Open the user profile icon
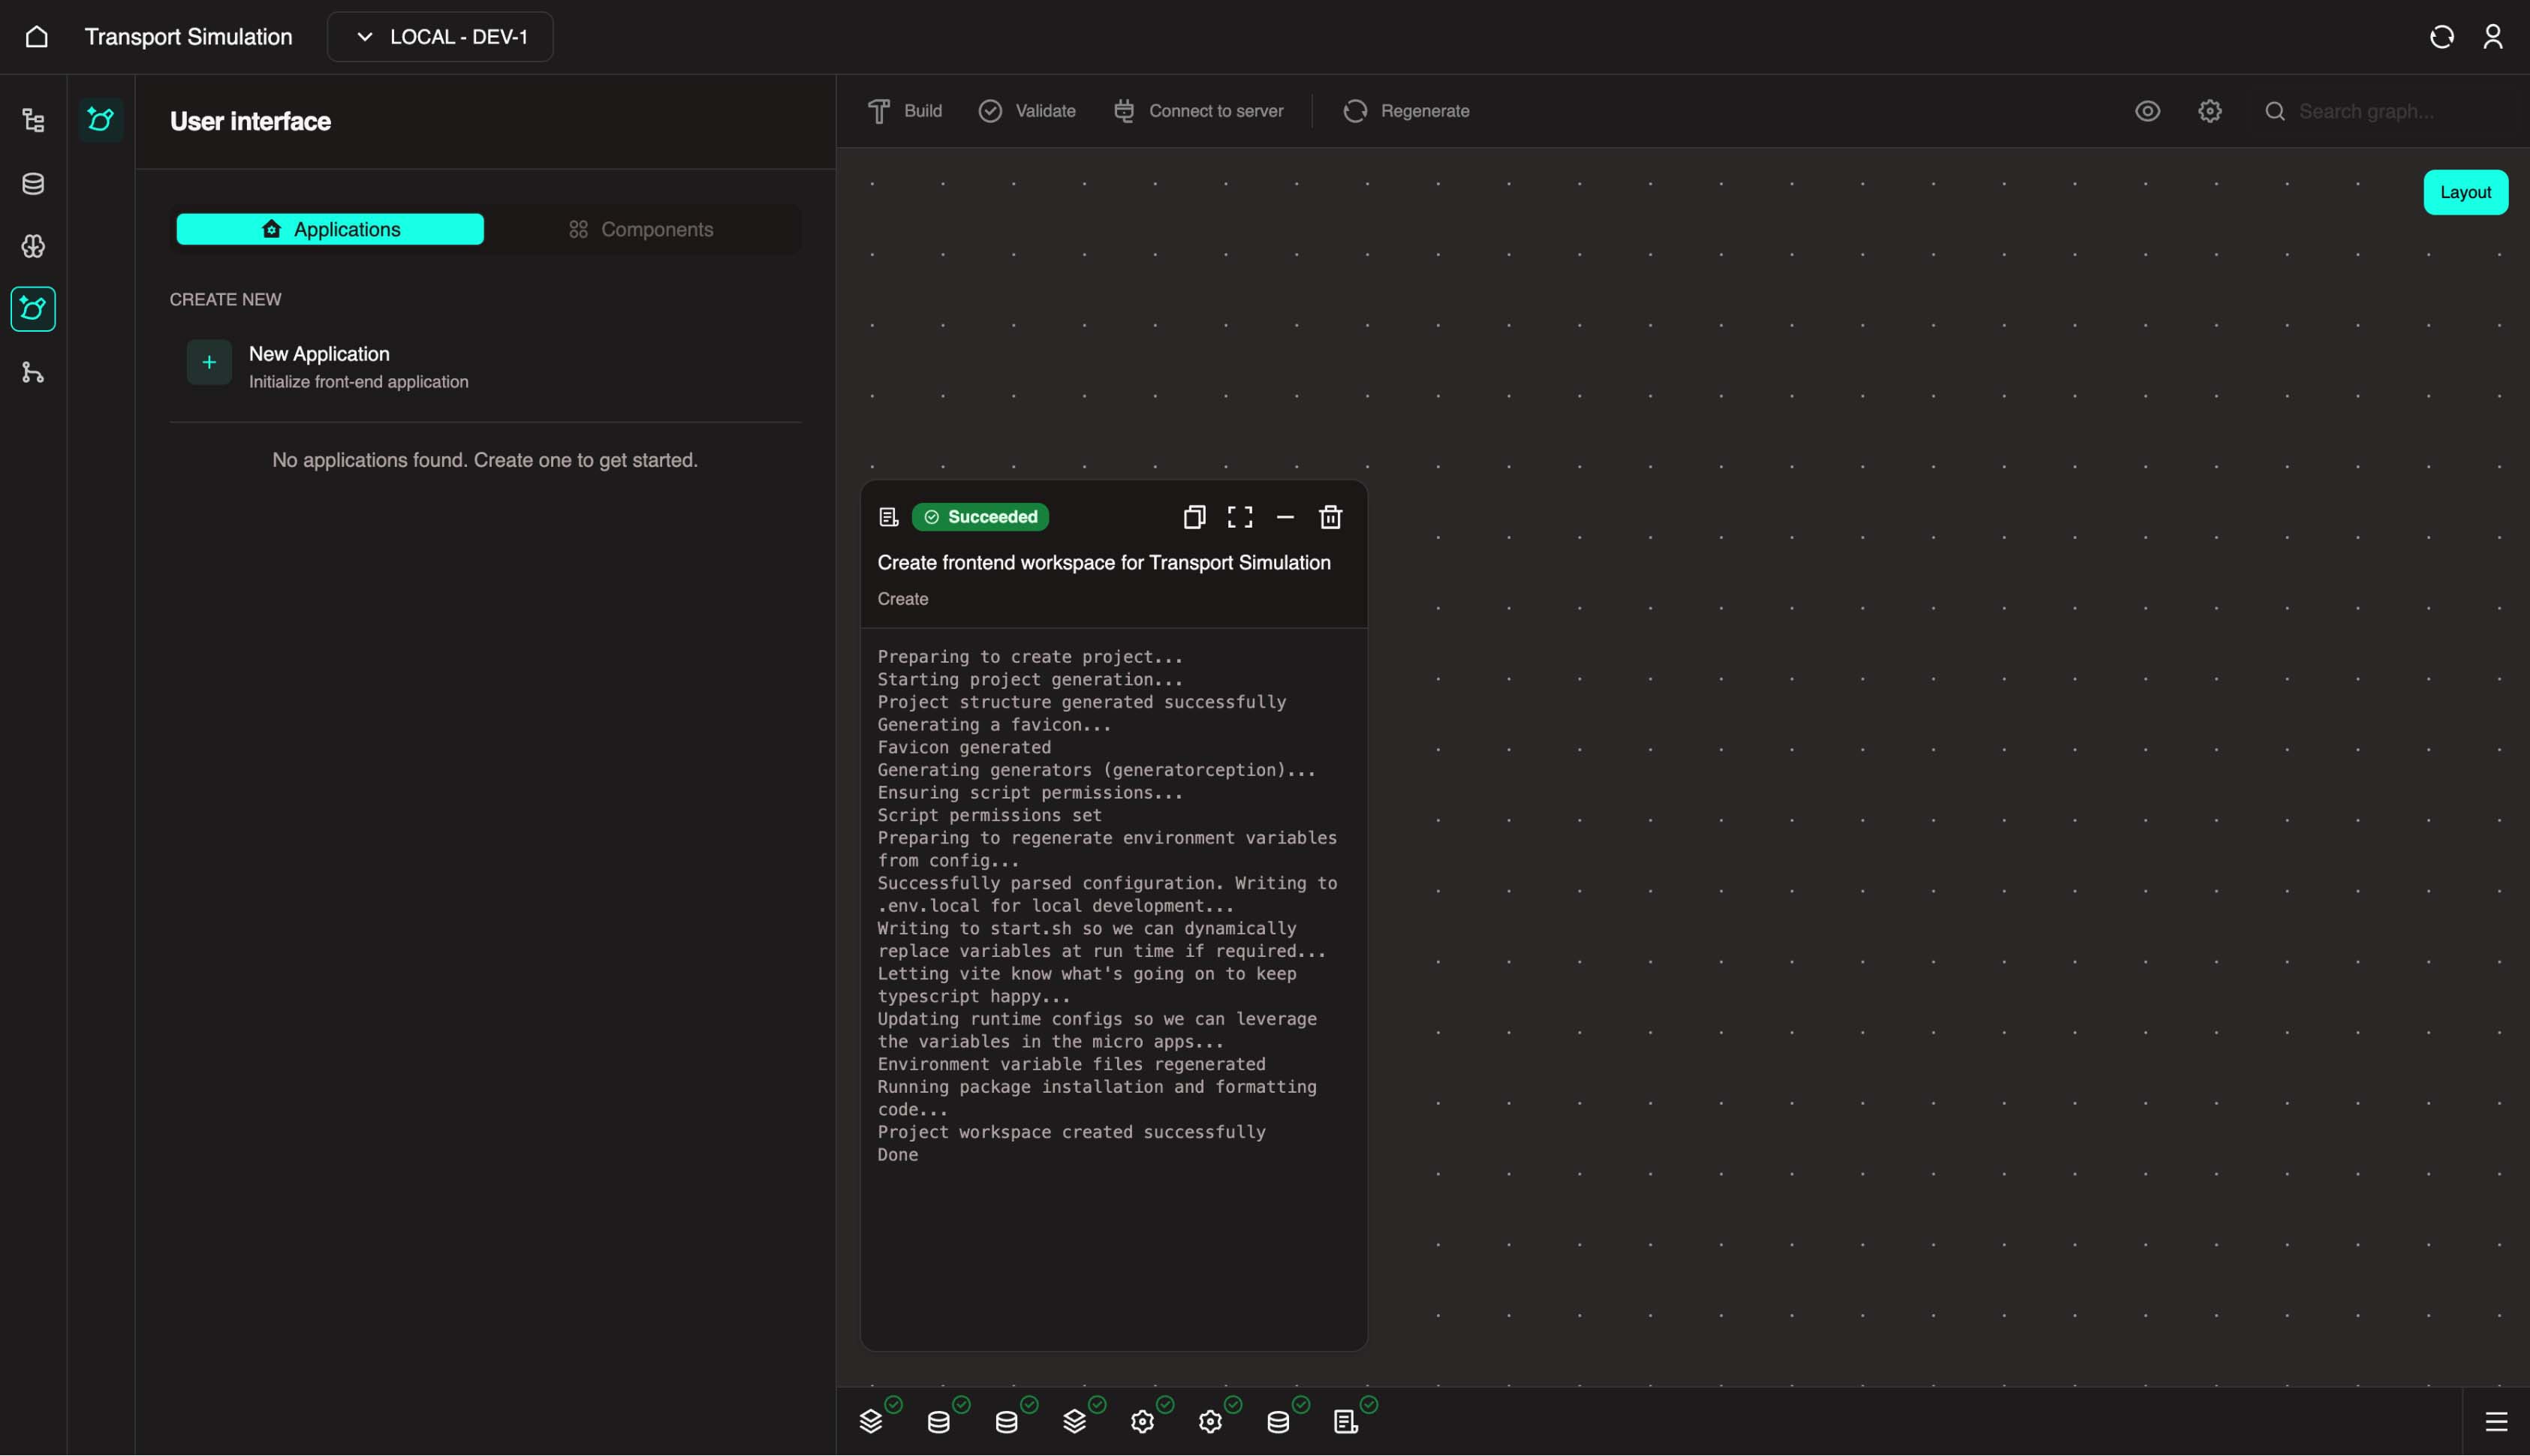 point(2493,37)
